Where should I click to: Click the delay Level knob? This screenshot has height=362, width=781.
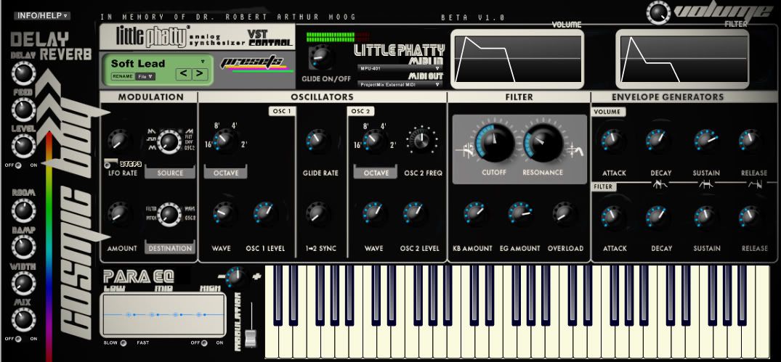pos(23,146)
